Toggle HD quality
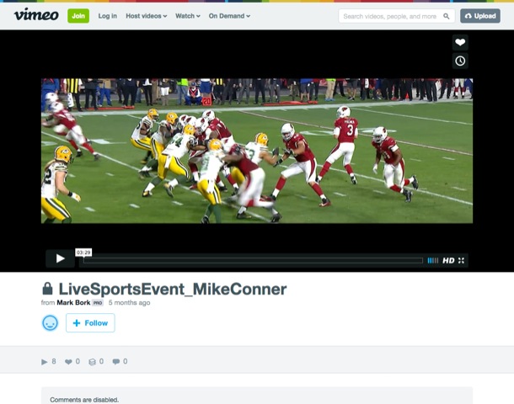 448,260
